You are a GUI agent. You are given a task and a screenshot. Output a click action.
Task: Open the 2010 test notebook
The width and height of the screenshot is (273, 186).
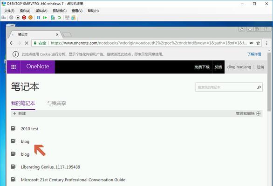coord(29,129)
